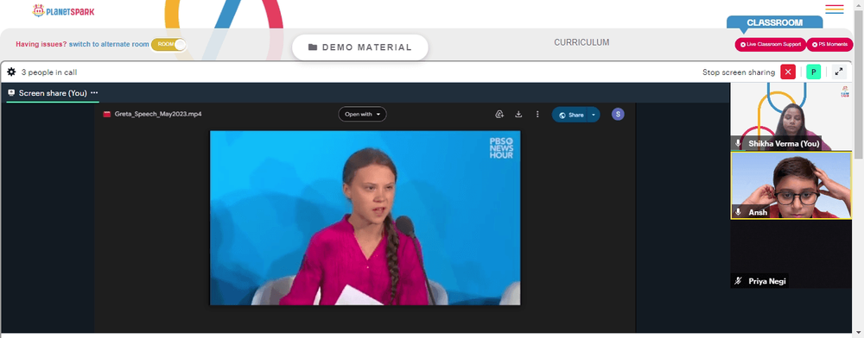
Task: Open Screen share tab more options dots
Action: click(x=94, y=93)
